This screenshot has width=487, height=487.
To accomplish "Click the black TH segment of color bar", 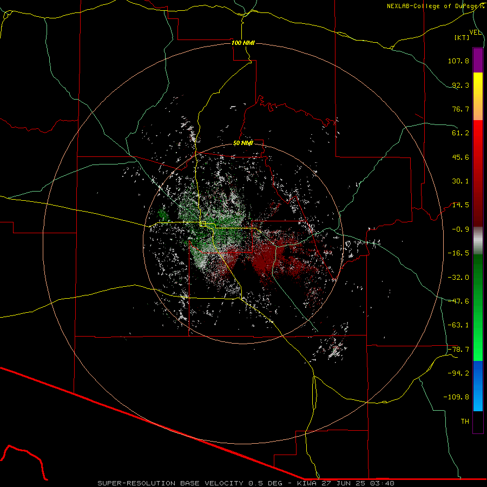I will pyautogui.click(x=478, y=422).
